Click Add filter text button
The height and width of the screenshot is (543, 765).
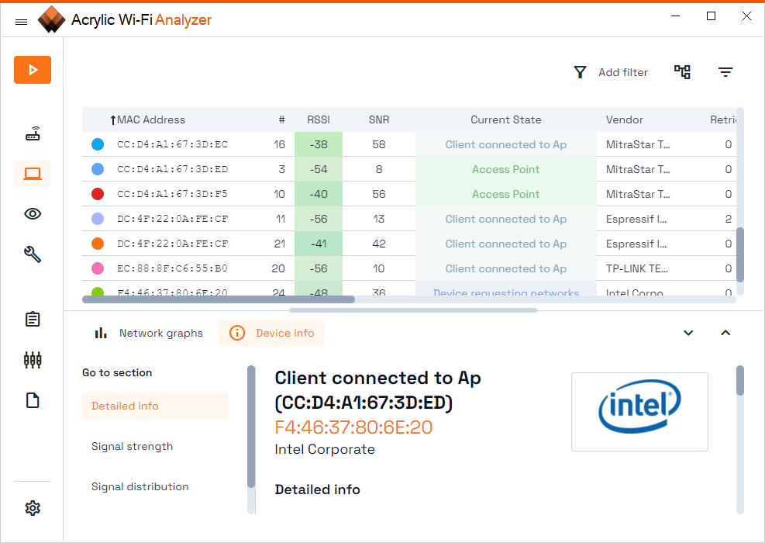(623, 72)
